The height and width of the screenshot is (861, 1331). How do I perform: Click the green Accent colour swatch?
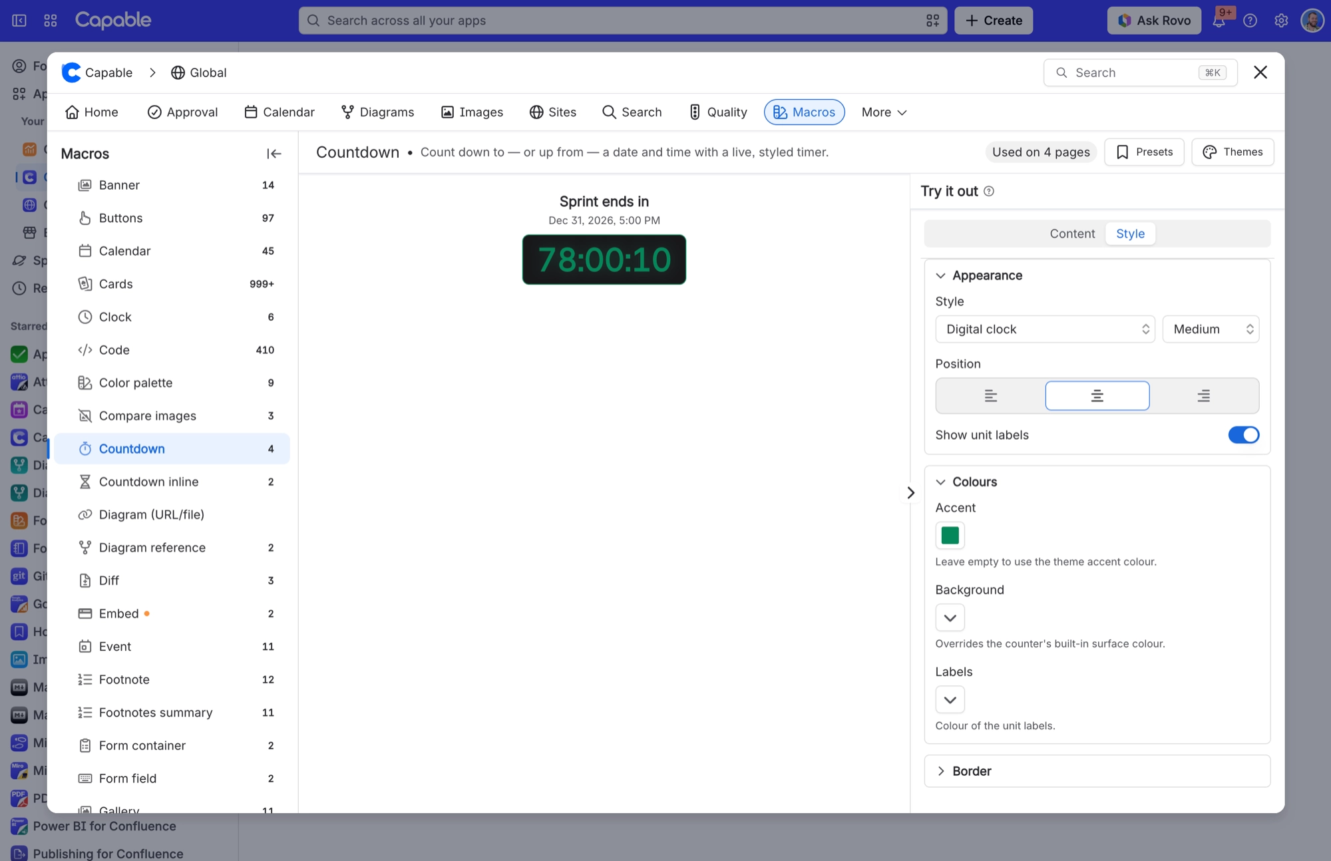[x=950, y=536]
